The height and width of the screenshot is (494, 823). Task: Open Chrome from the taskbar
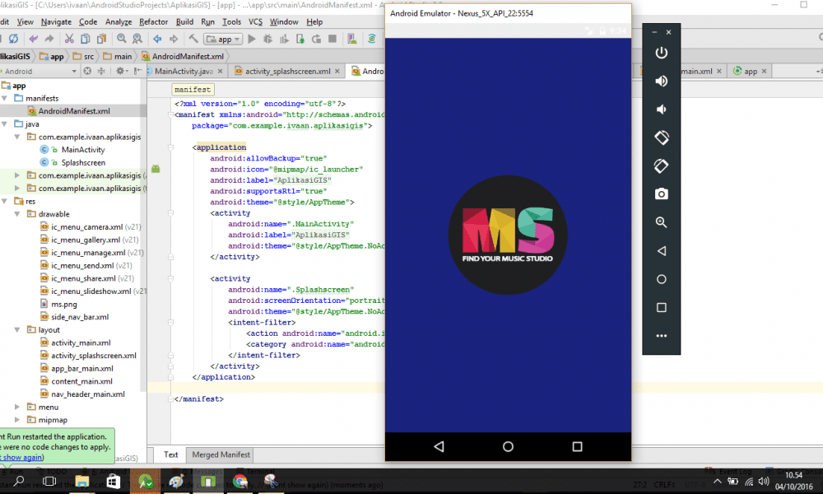tap(239, 480)
